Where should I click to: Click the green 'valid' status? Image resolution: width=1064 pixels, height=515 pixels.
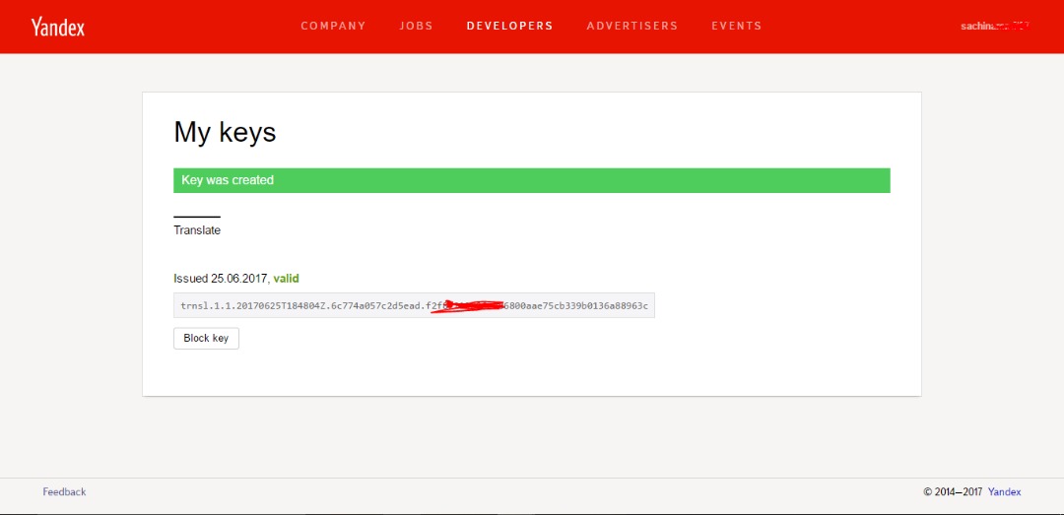point(287,279)
